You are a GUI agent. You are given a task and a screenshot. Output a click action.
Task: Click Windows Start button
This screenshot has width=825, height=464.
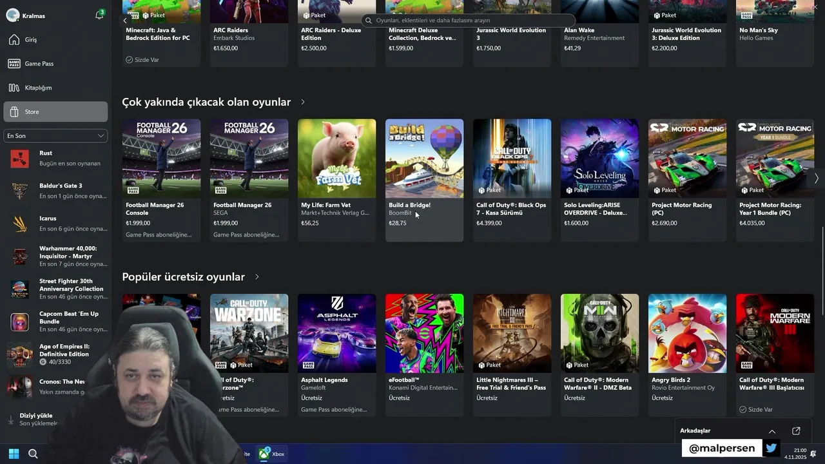14,454
